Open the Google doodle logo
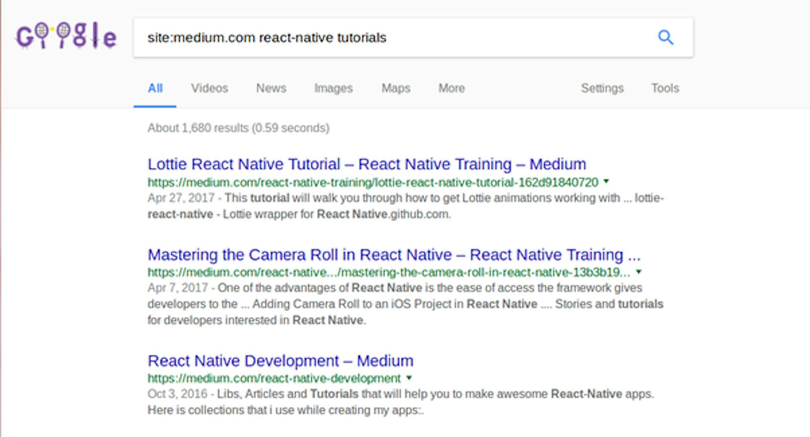This screenshot has width=810, height=437. 66,36
